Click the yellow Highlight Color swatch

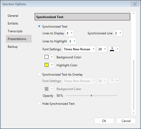point(46,65)
